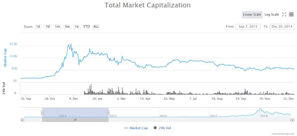Open the chart hamburger menu

tap(291, 14)
